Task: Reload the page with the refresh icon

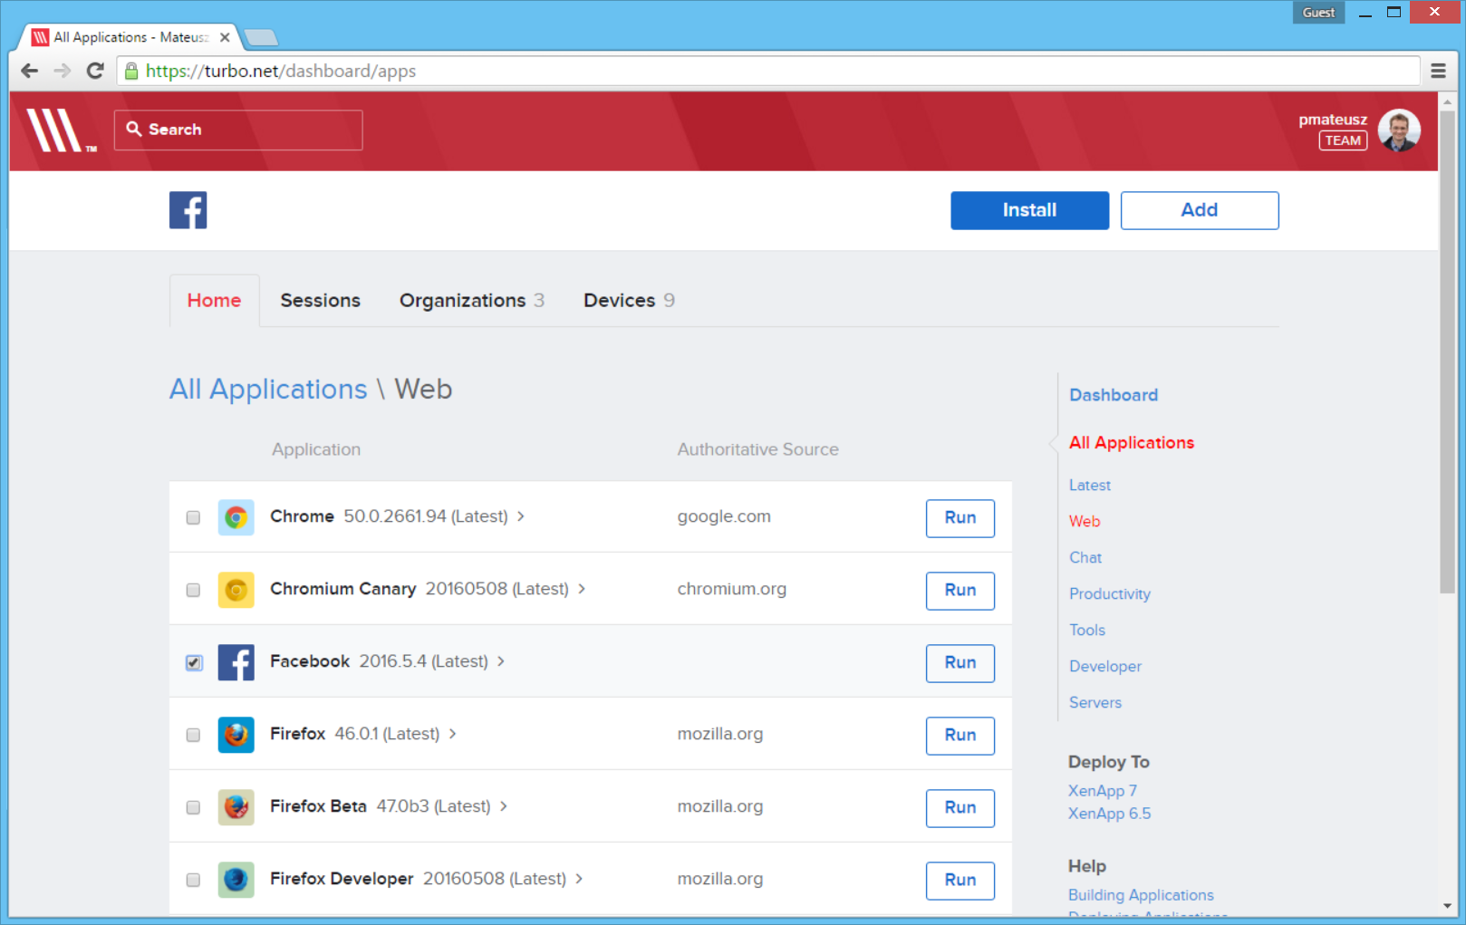Action: (x=95, y=71)
